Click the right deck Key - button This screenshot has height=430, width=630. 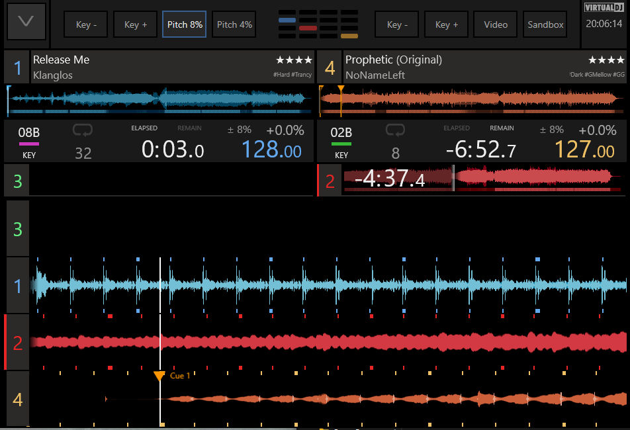point(397,24)
